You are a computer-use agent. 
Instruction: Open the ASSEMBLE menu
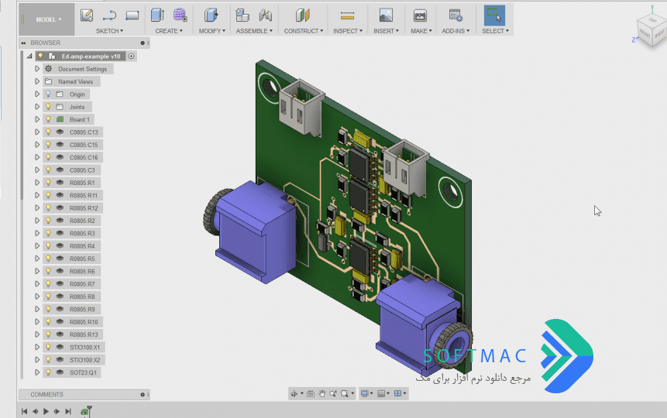tap(254, 31)
